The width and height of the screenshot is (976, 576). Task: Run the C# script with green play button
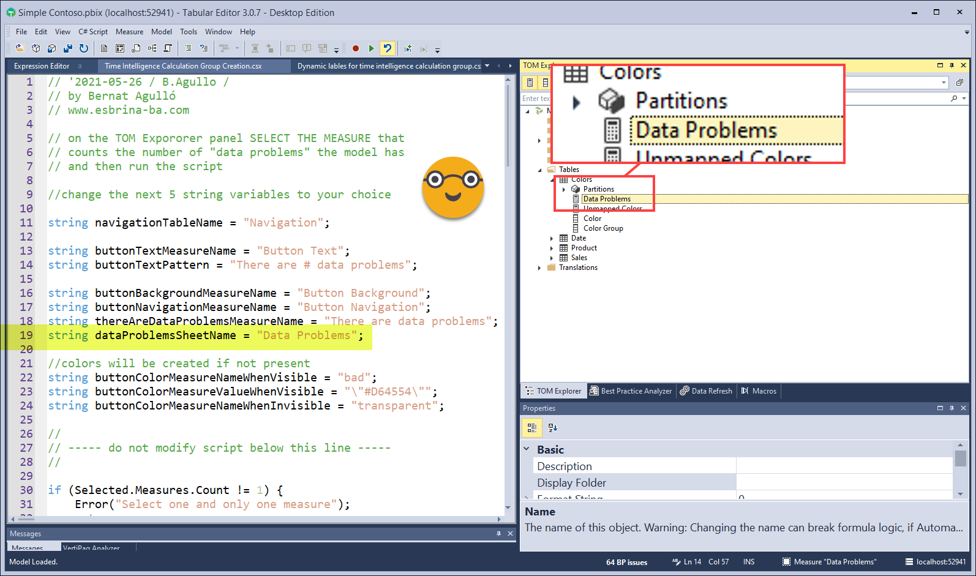[371, 48]
